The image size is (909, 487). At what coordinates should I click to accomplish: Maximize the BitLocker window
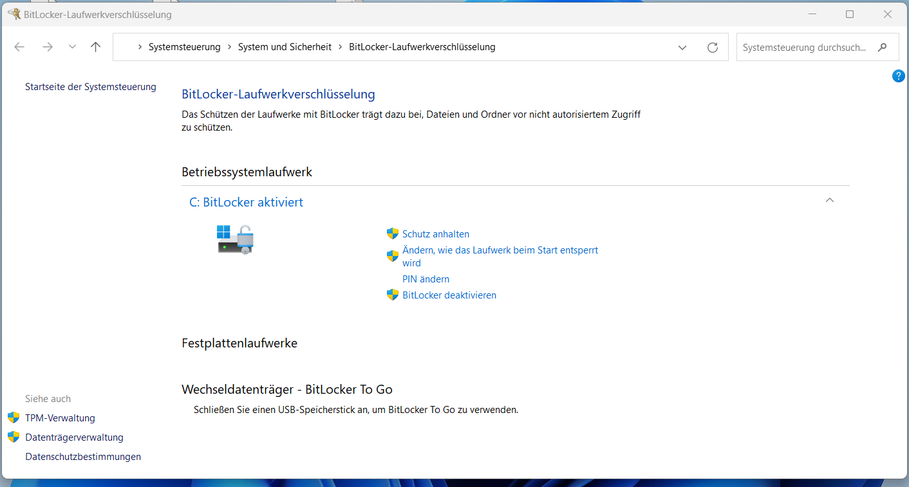click(x=850, y=14)
